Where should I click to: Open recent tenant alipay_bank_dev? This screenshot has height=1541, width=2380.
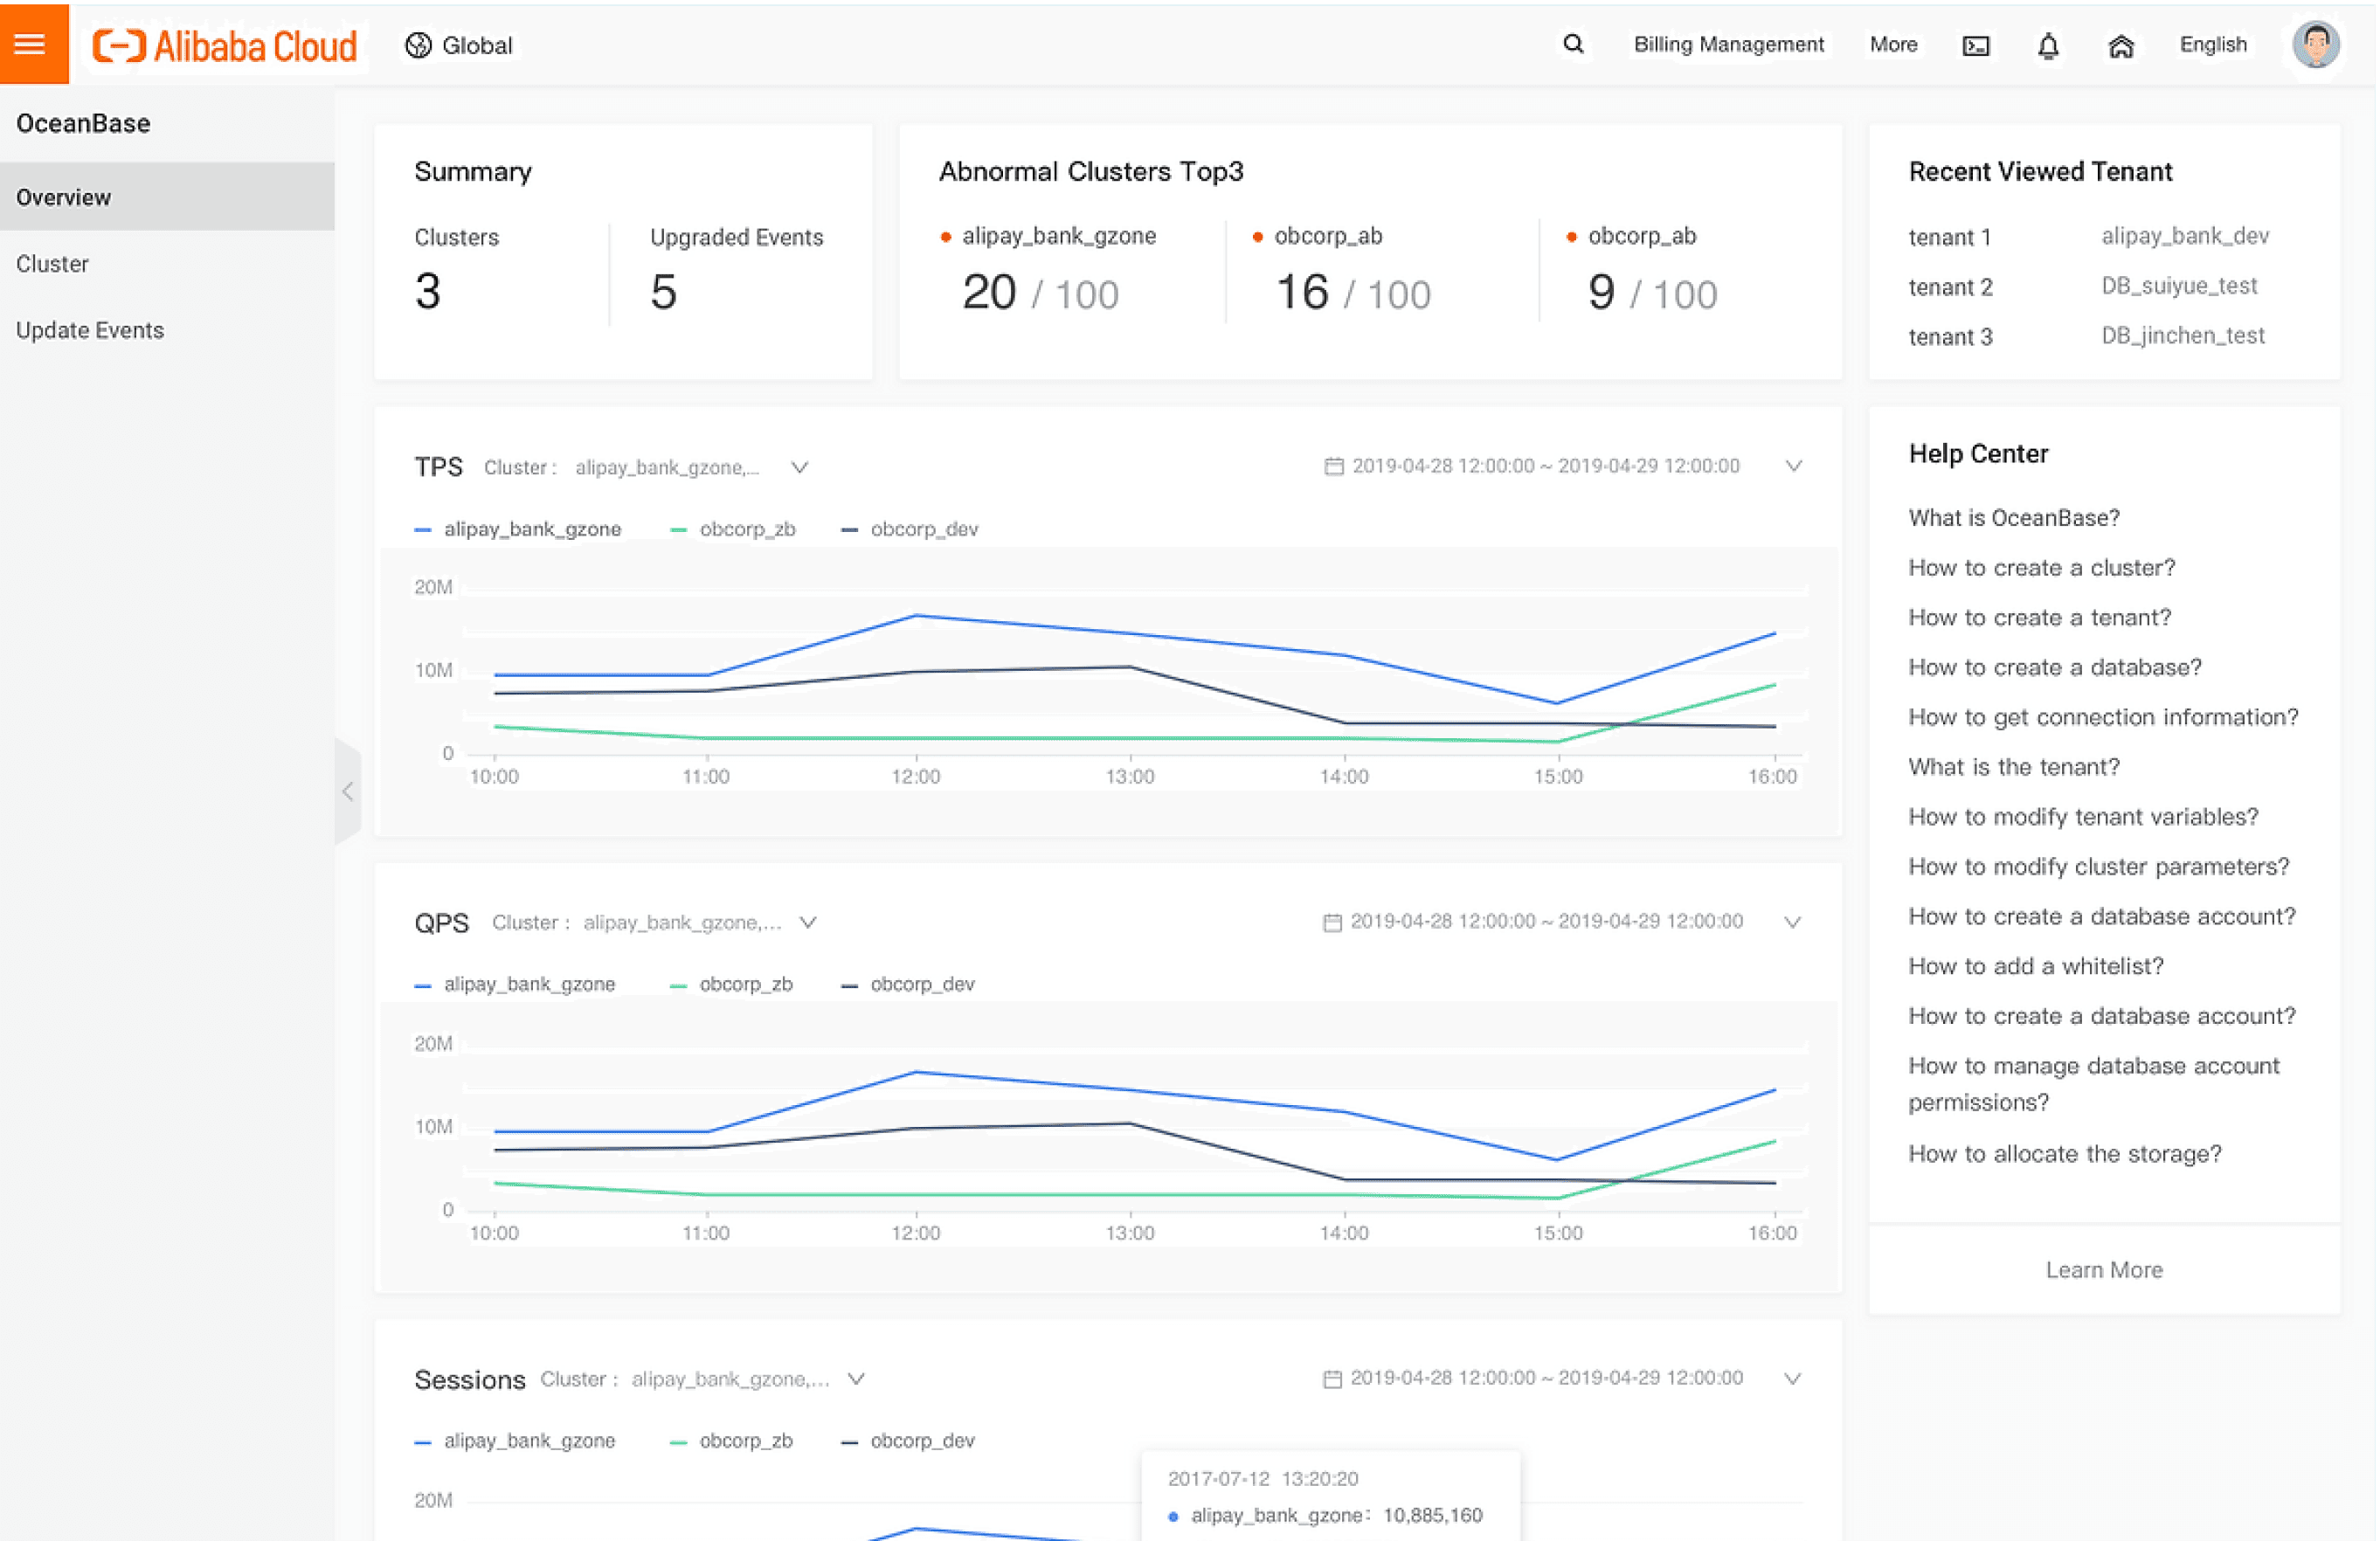[2184, 236]
